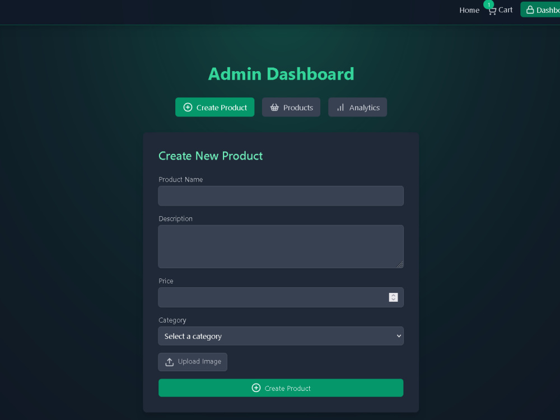Click the Admin Dashboard heading
Viewport: 560px width, 420px height.
[x=281, y=74]
